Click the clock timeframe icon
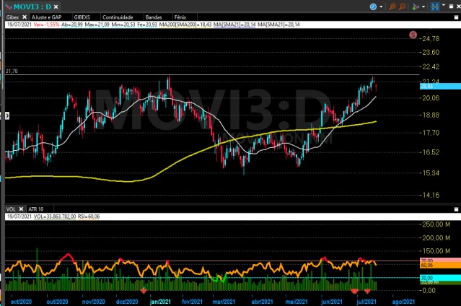The height and width of the screenshot is (306, 461). 373,6
